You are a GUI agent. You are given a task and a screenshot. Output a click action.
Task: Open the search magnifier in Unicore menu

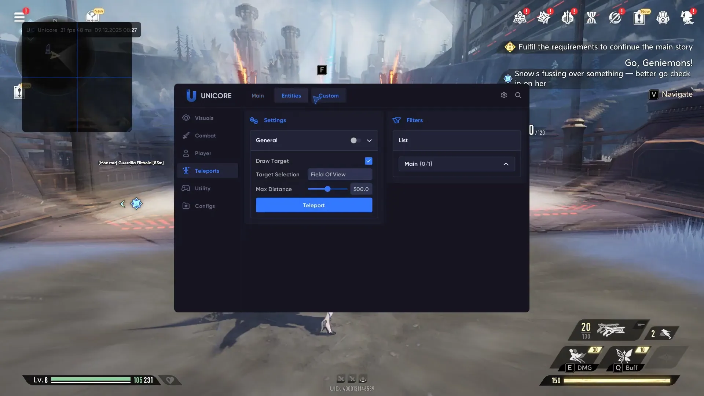(x=518, y=95)
